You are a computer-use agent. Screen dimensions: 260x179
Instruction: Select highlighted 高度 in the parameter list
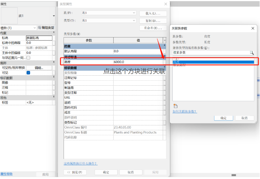213,62
